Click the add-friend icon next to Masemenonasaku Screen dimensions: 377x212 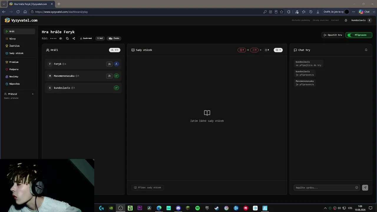109,76
